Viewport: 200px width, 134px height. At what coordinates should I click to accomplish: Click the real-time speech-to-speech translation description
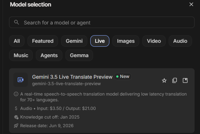tap(103, 97)
